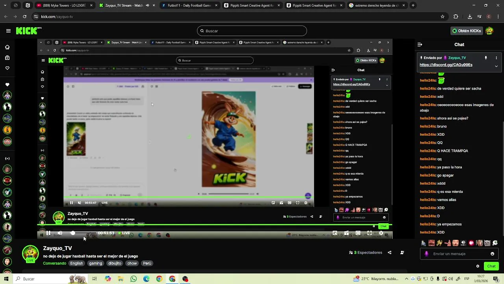Viewport: 504px width, 284px height.
Task: Focus the Enviar un mensaje chat input
Action: pyautogui.click(x=459, y=254)
